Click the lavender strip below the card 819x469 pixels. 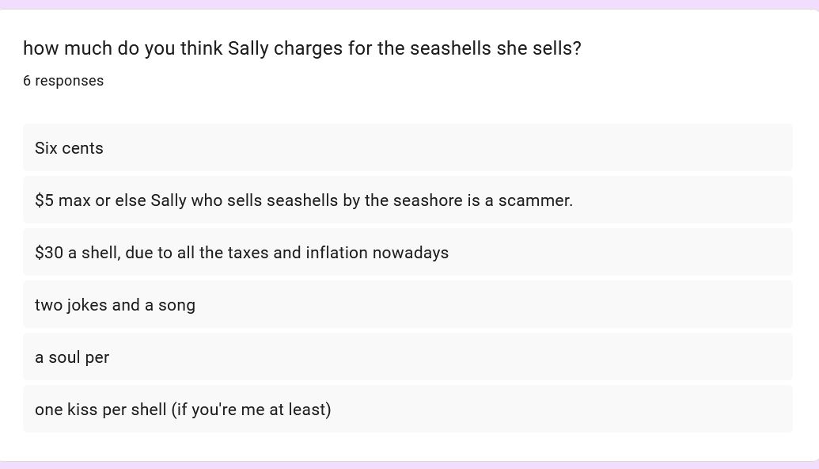pyautogui.click(x=409, y=465)
